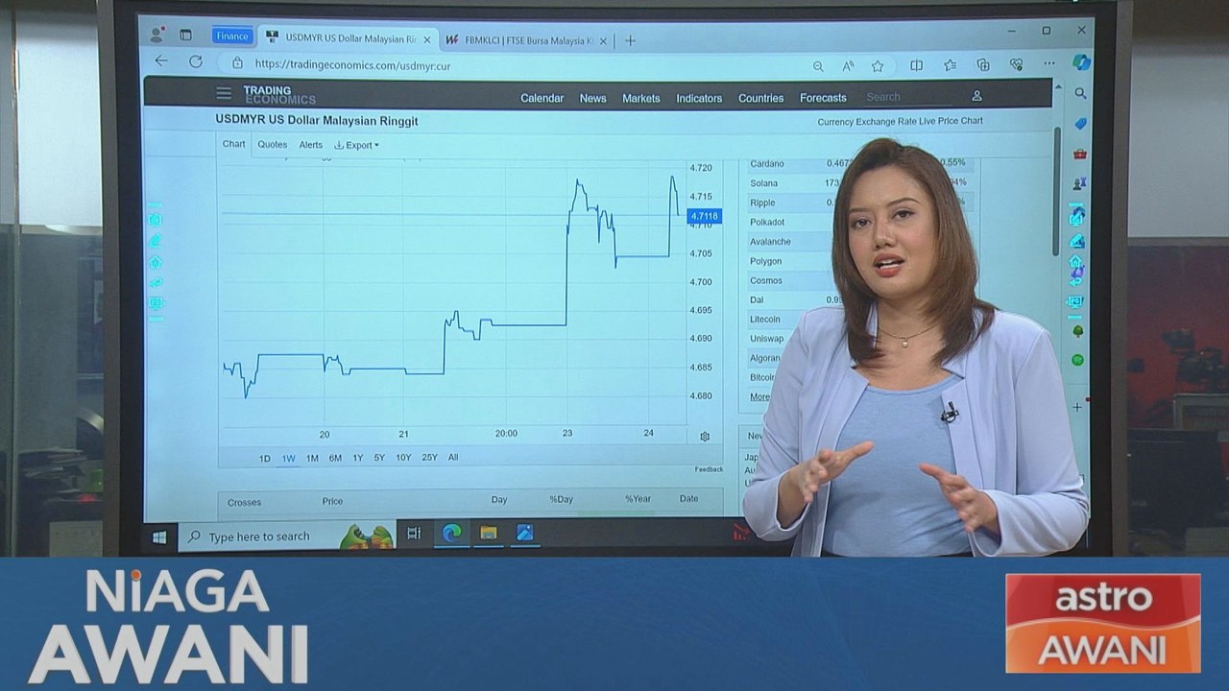Open the Indicators menu
Viewport: 1229px width, 691px height.
pos(699,98)
